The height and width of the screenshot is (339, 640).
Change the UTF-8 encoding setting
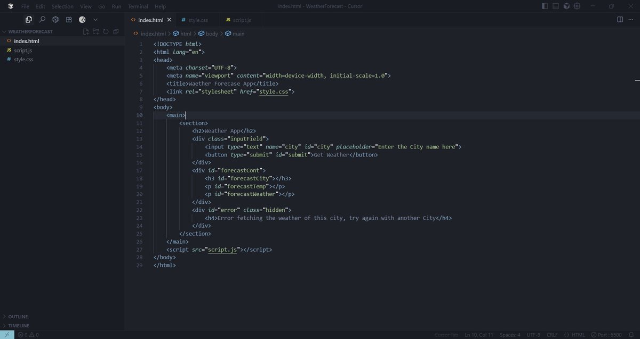533,335
